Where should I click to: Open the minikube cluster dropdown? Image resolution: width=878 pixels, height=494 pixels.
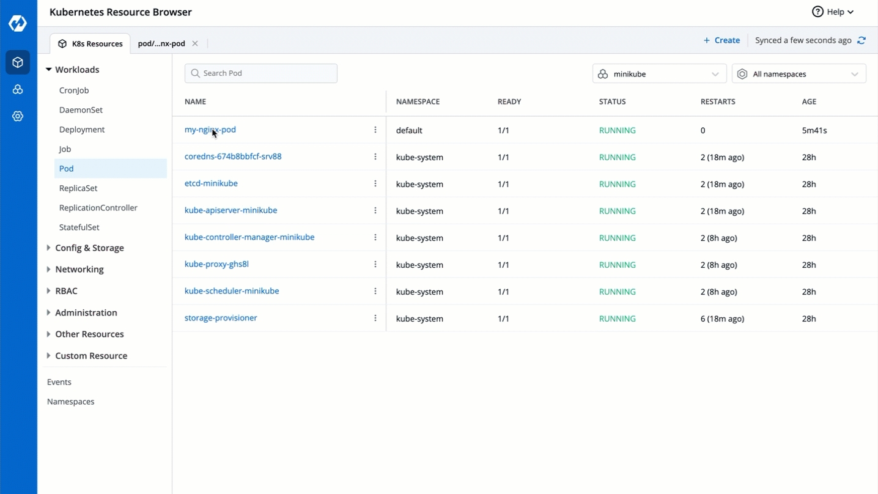point(659,74)
